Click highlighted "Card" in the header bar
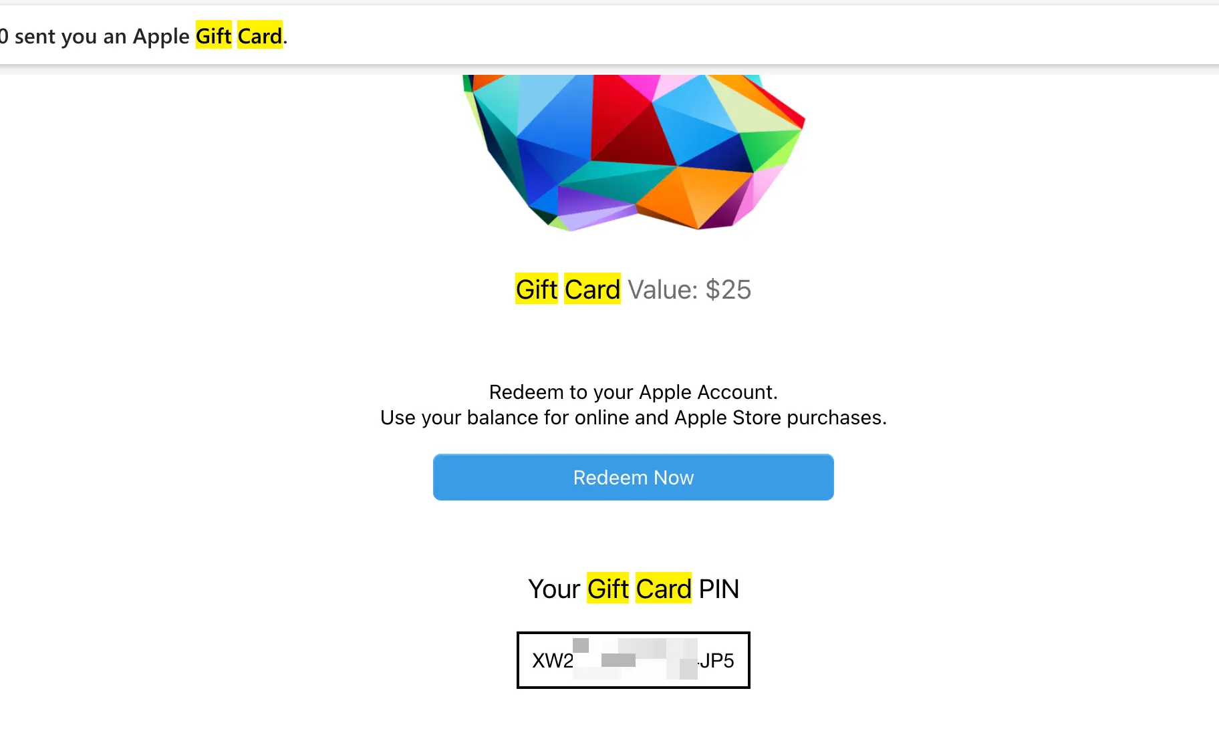 tap(260, 36)
